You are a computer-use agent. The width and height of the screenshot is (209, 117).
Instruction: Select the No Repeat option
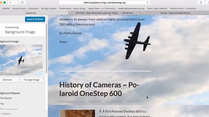(x=6, y=98)
